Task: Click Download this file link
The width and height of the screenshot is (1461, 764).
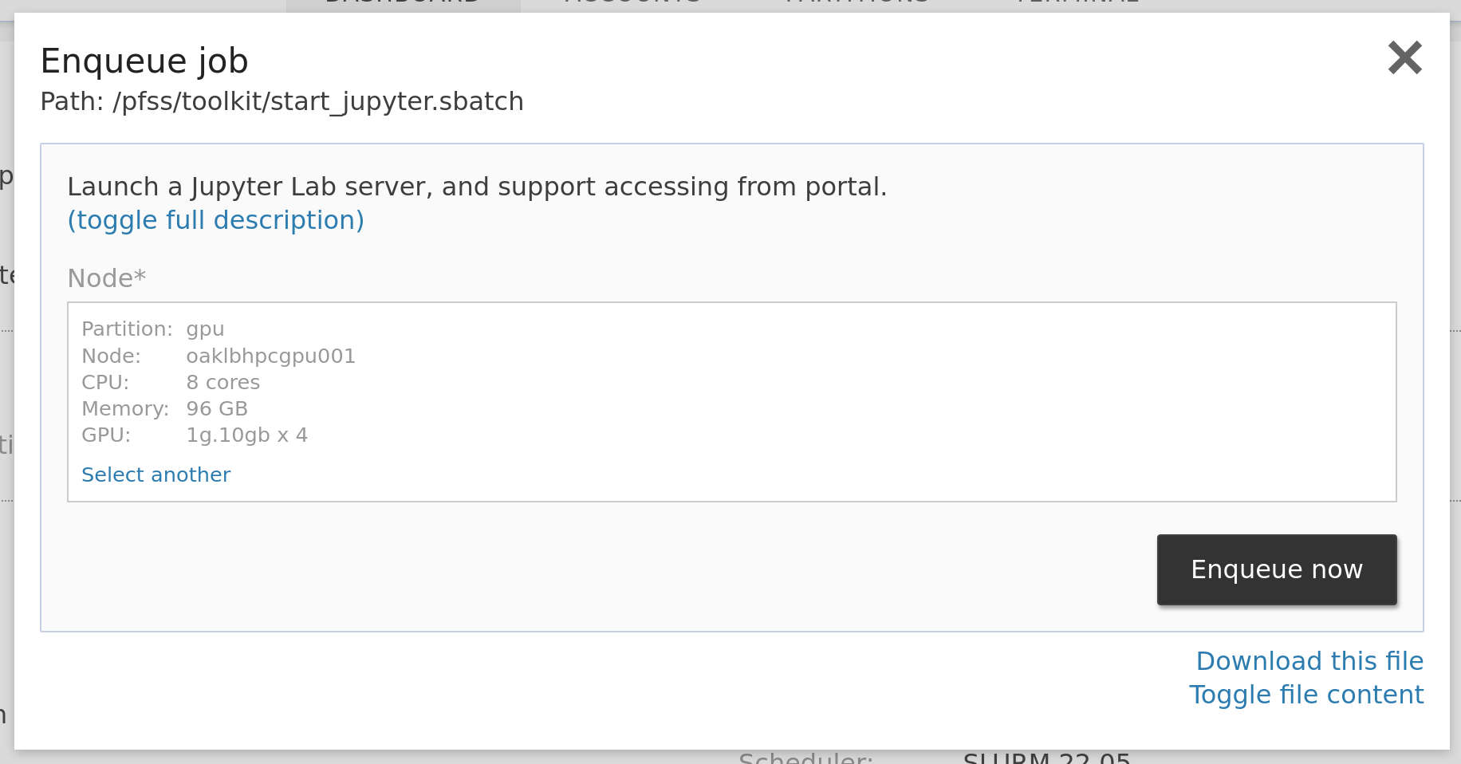Action: click(x=1309, y=661)
